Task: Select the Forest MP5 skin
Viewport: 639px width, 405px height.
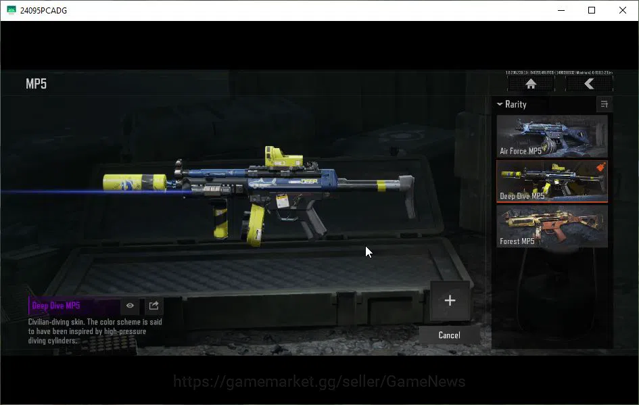Action: point(552,226)
